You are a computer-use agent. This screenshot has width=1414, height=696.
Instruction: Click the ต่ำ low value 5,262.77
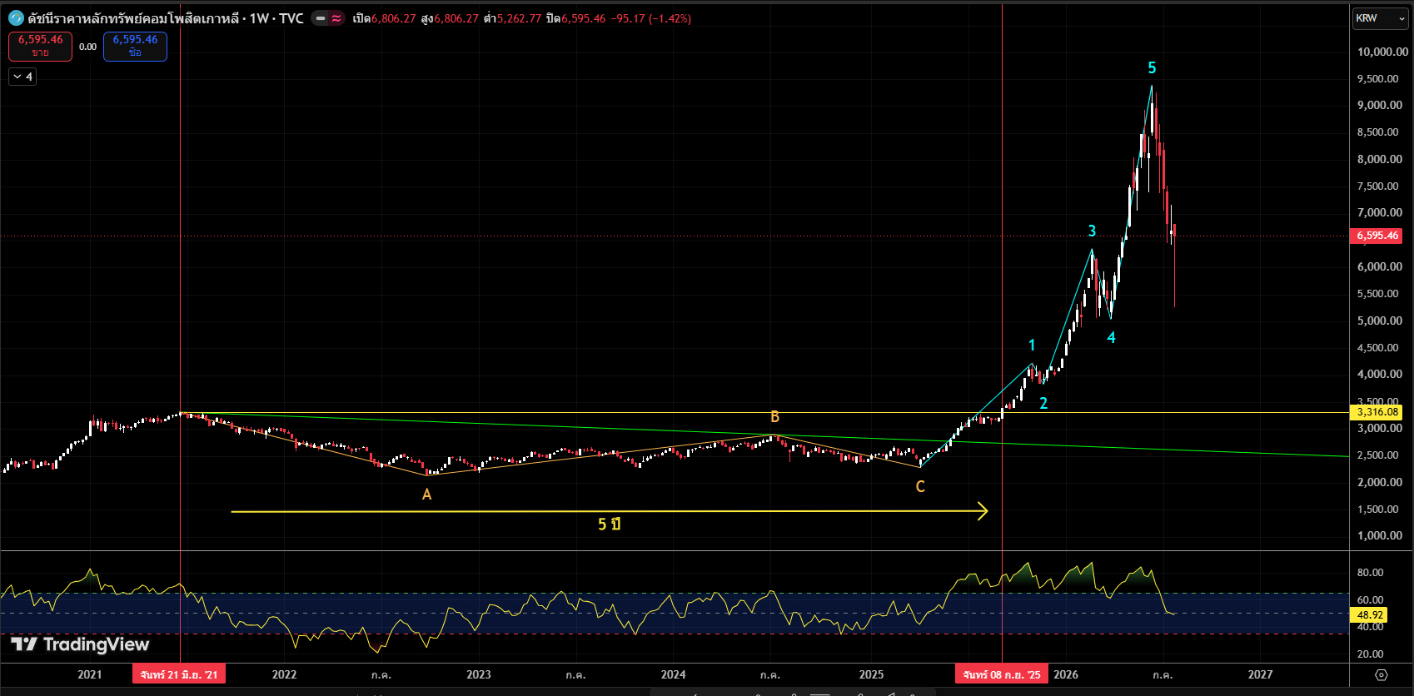[x=519, y=18]
